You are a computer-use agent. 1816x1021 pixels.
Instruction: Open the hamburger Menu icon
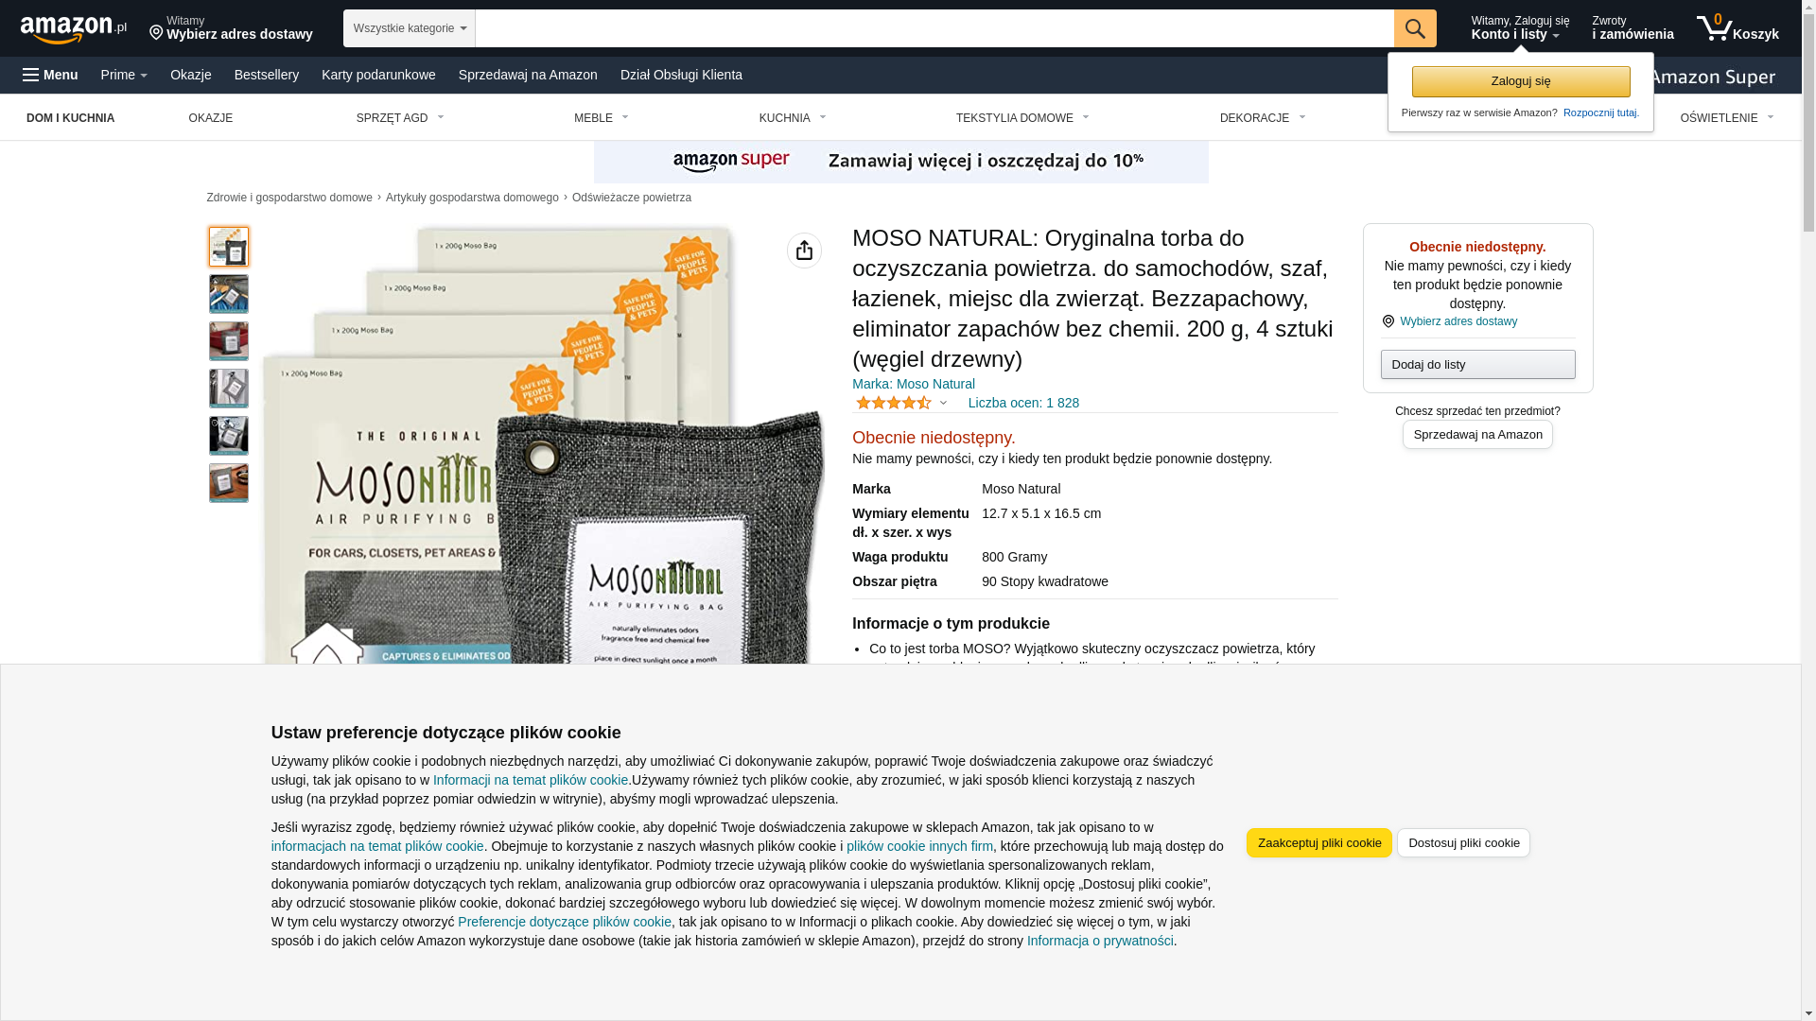click(x=50, y=75)
